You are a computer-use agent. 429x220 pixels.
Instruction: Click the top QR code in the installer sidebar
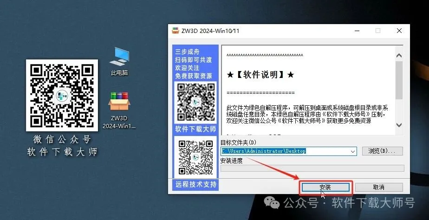(195, 102)
